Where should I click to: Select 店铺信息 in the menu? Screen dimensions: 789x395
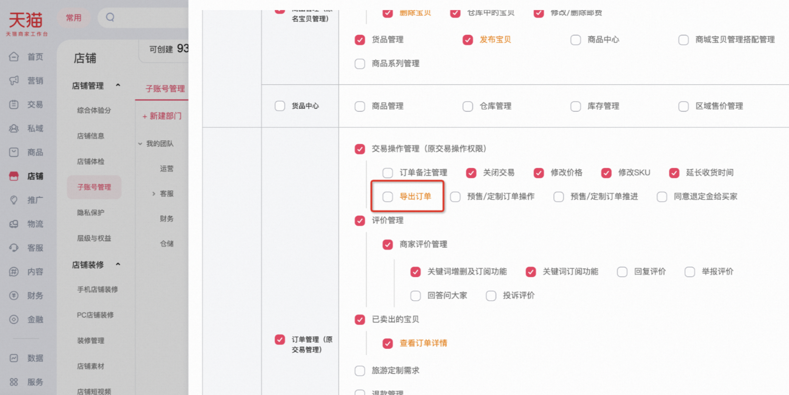[x=91, y=136]
